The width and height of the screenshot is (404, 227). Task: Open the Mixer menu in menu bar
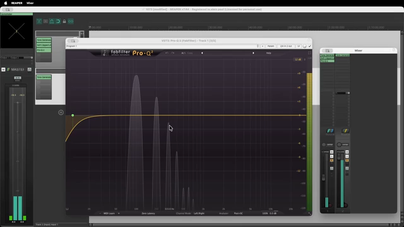tap(30, 3)
